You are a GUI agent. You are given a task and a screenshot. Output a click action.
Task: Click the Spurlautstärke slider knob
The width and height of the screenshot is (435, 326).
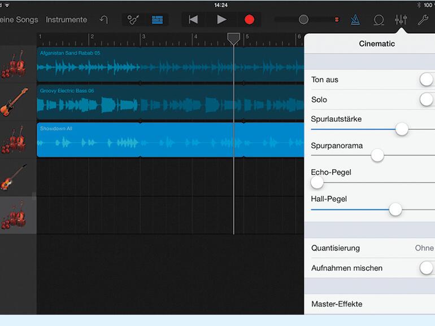402,129
